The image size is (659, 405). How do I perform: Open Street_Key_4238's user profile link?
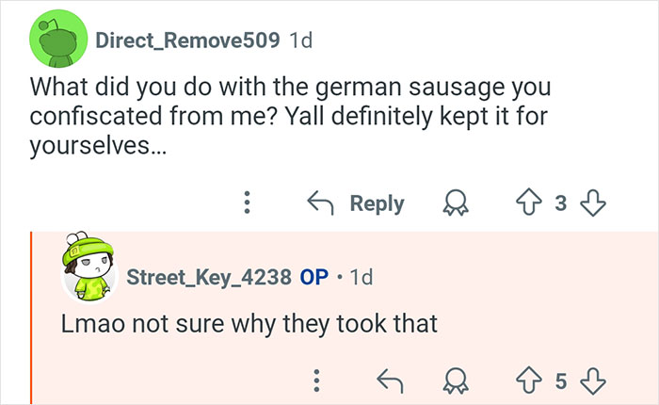click(x=206, y=277)
